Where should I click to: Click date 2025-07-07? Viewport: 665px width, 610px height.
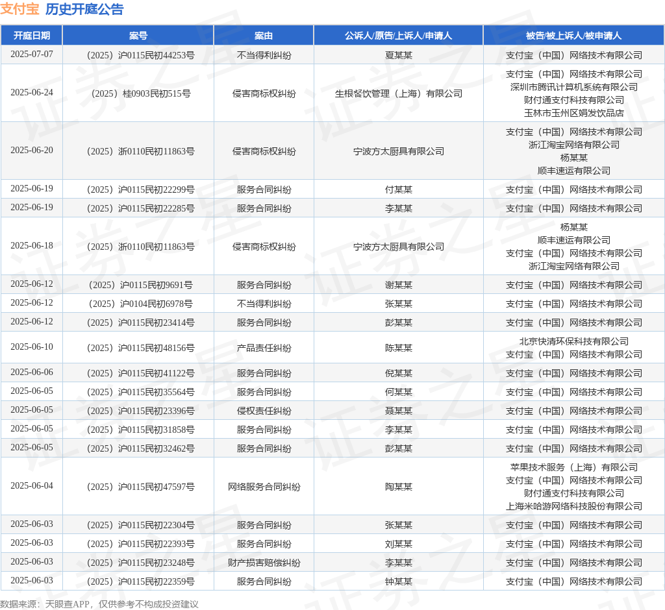32,55
